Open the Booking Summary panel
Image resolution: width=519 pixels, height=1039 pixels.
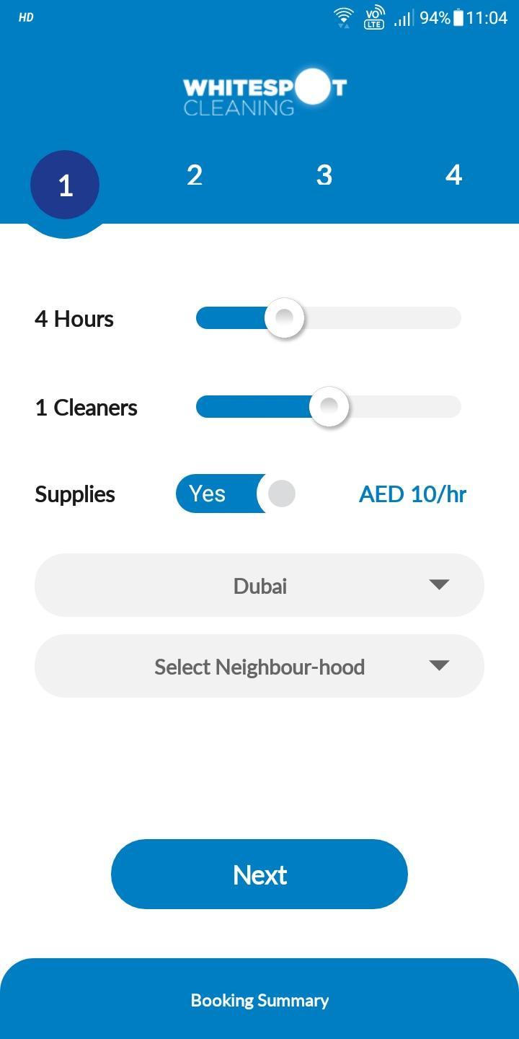pos(259,1000)
